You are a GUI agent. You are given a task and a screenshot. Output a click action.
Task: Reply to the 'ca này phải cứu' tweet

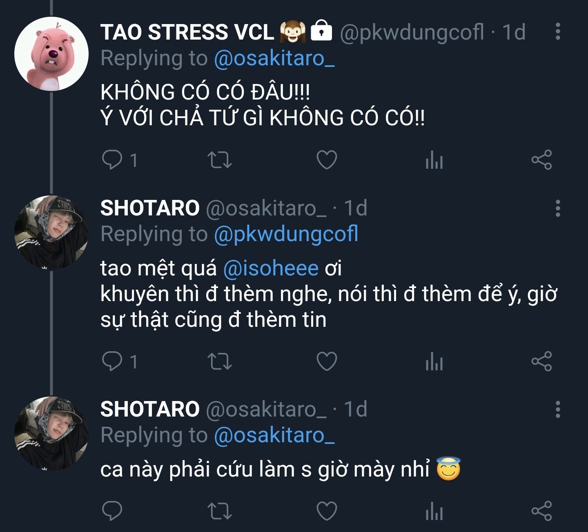pos(112,511)
